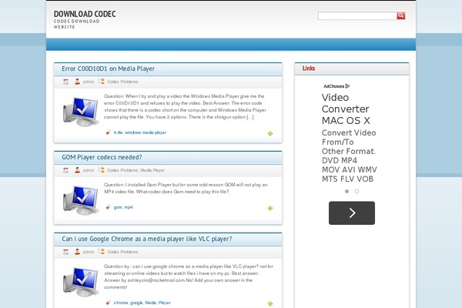Viewport: 462px width, 308px height.
Task: Open Codec Problems category in Google Chrome post
Action: click(x=122, y=252)
